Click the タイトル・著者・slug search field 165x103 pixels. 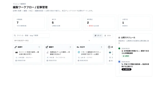click(31, 35)
